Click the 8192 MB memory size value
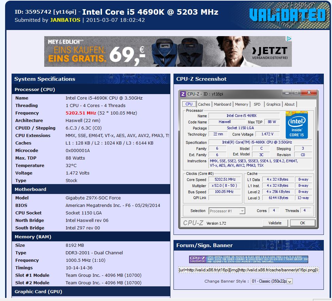Image resolution: width=332 pixels, height=301 pixels. (x=75, y=245)
